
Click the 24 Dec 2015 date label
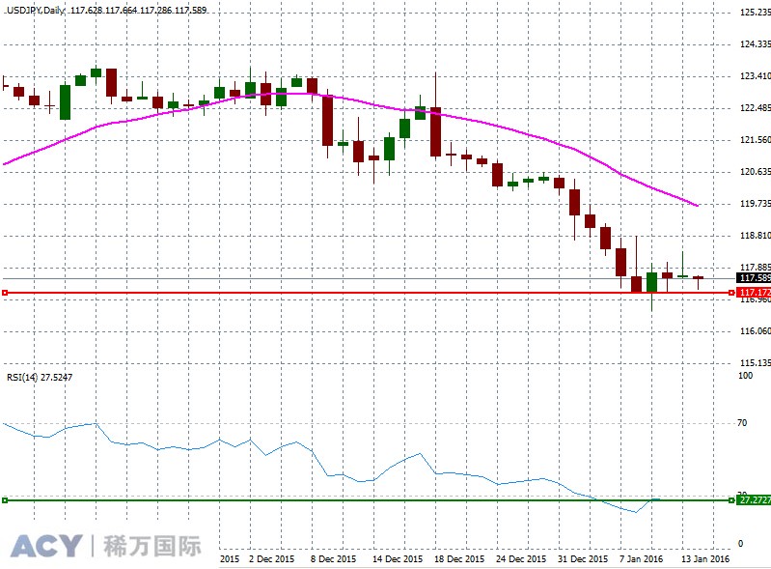(x=521, y=559)
